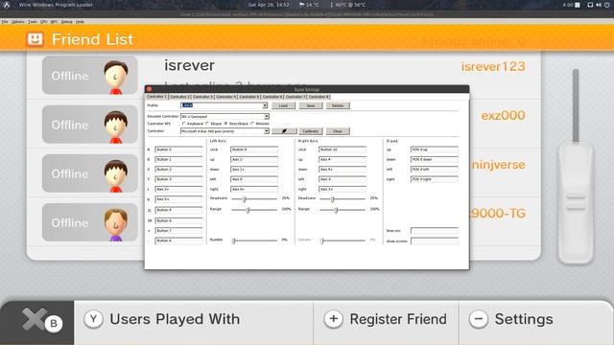614x345 pixels.
Task: Click the Right Axis up mapping field
Action: pyautogui.click(x=342, y=160)
